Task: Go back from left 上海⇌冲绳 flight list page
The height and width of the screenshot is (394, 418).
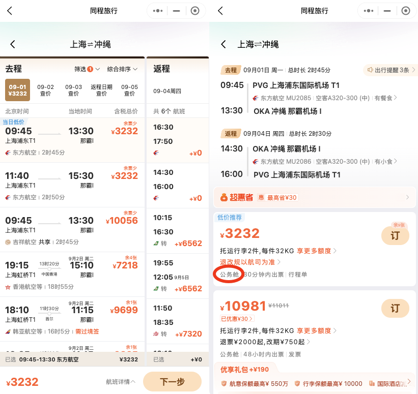Action: point(13,44)
